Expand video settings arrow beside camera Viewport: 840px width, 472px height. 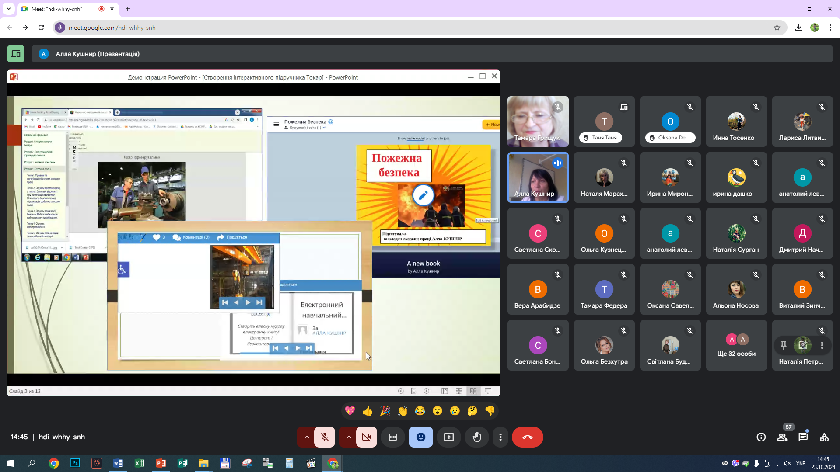point(349,437)
